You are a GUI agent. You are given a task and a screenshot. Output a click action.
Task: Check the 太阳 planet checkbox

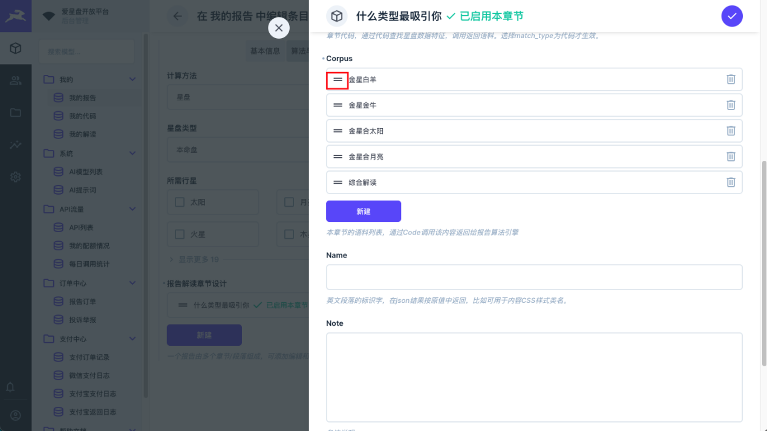(180, 202)
